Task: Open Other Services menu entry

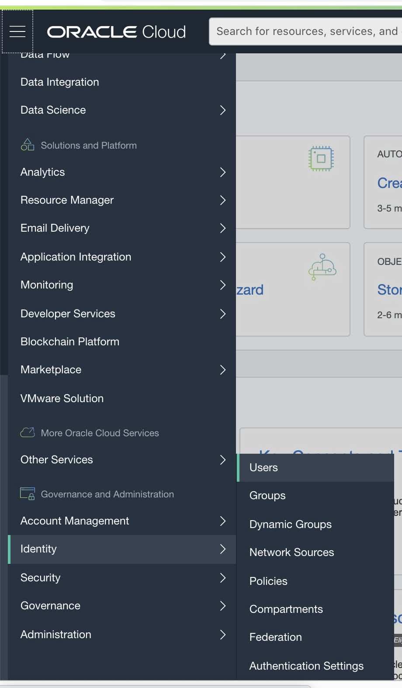Action: 57,460
